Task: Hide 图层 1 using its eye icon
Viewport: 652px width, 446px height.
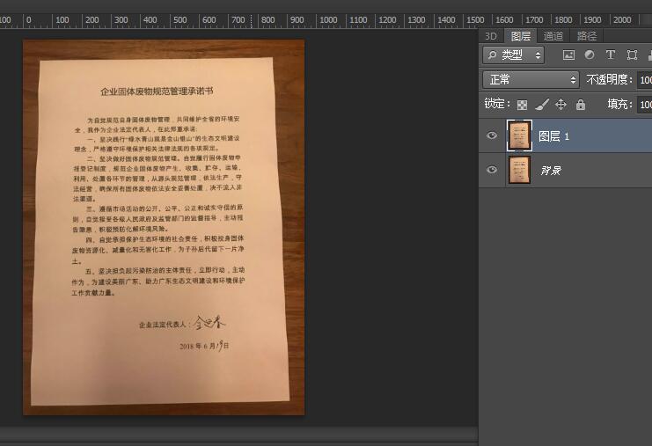Action: pyautogui.click(x=492, y=135)
